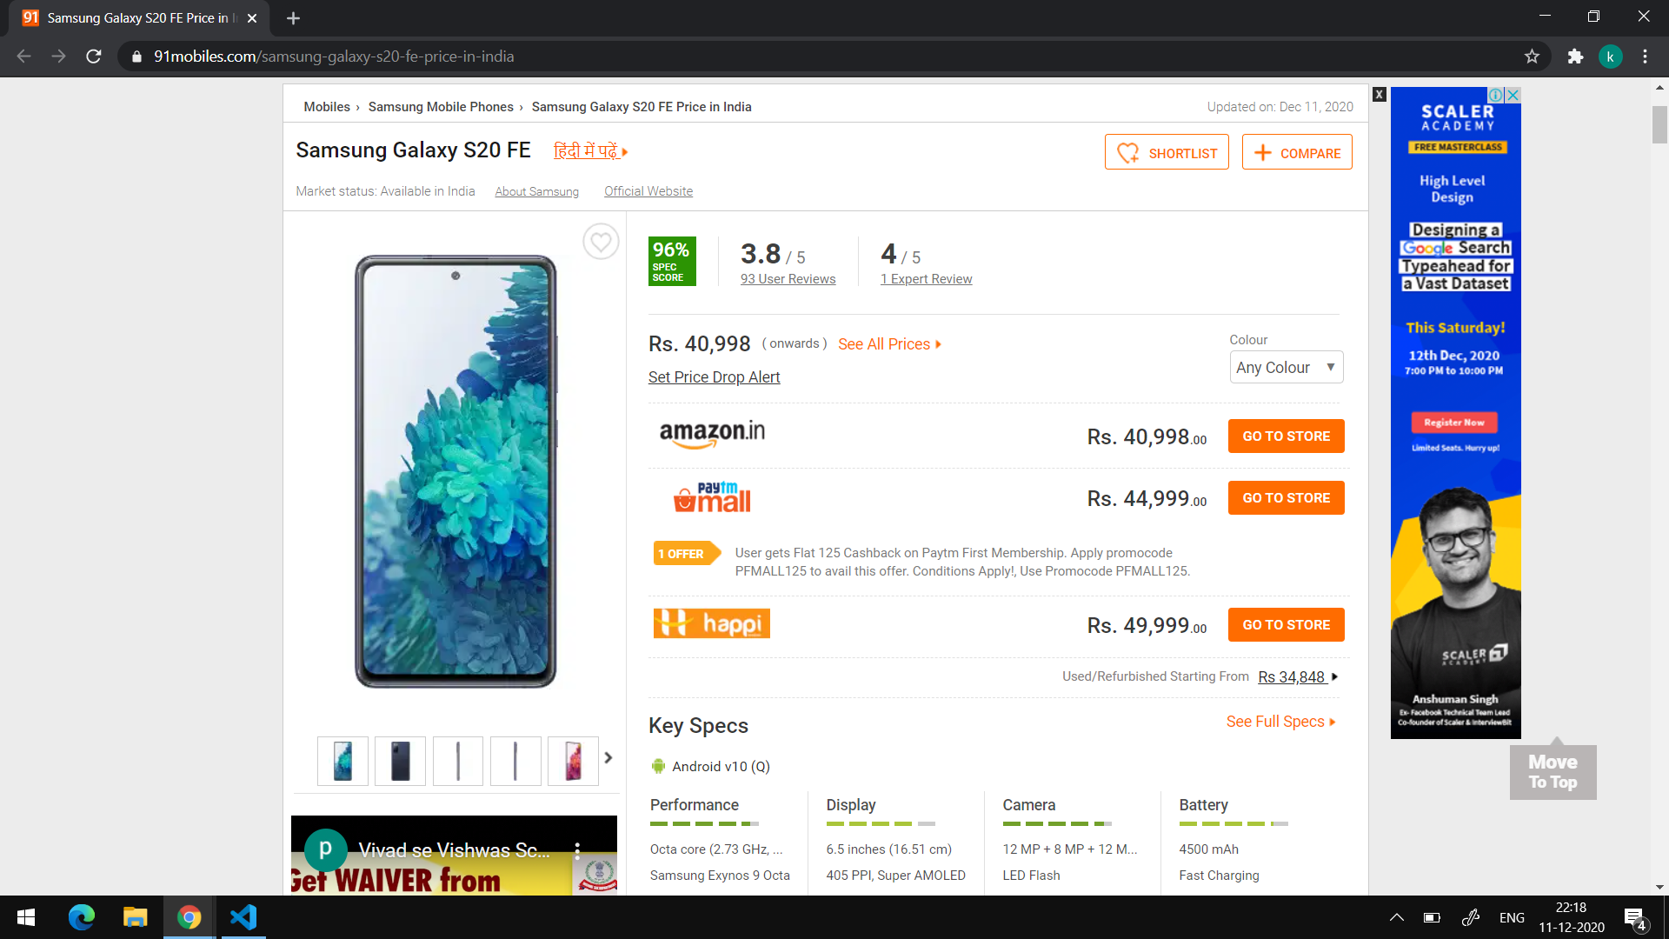Add the phone to your Shortlist
This screenshot has height=939, width=1669.
1167,152
